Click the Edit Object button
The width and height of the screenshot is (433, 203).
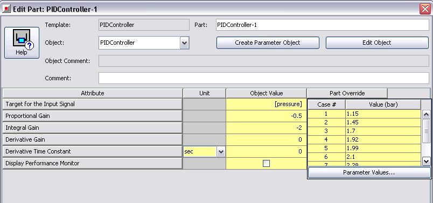click(377, 43)
